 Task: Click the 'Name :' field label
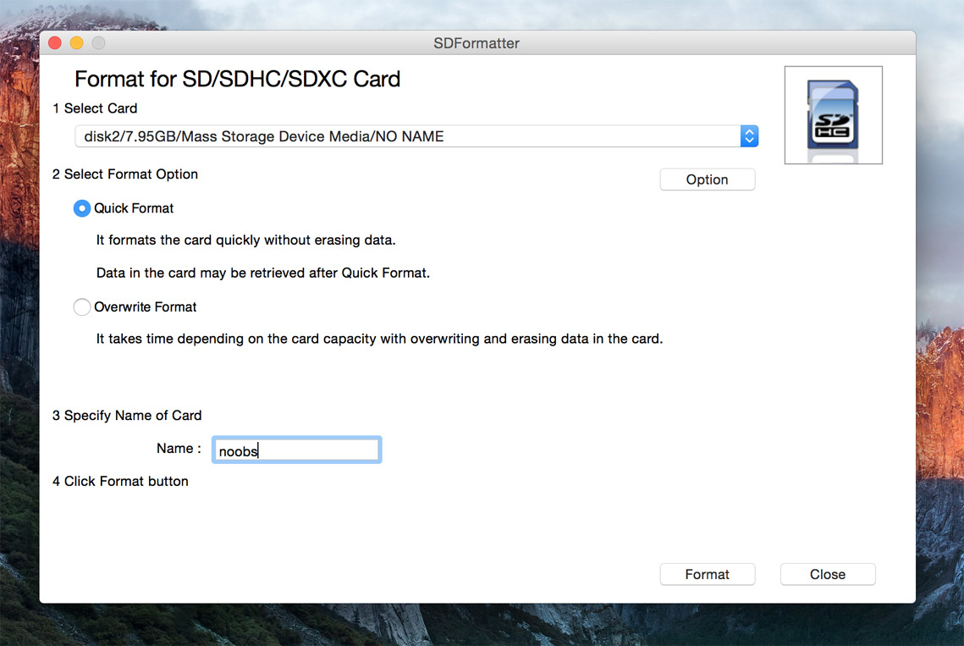coord(179,449)
